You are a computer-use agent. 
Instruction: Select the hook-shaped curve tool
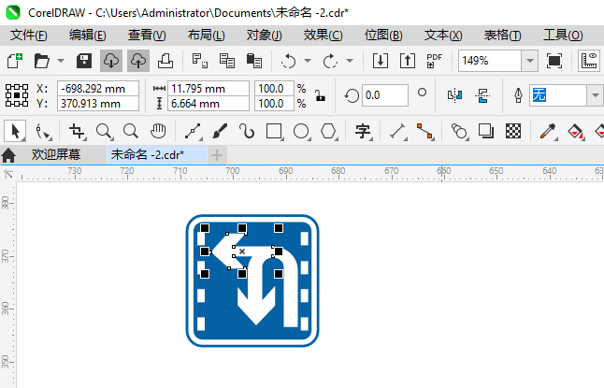pos(247,132)
